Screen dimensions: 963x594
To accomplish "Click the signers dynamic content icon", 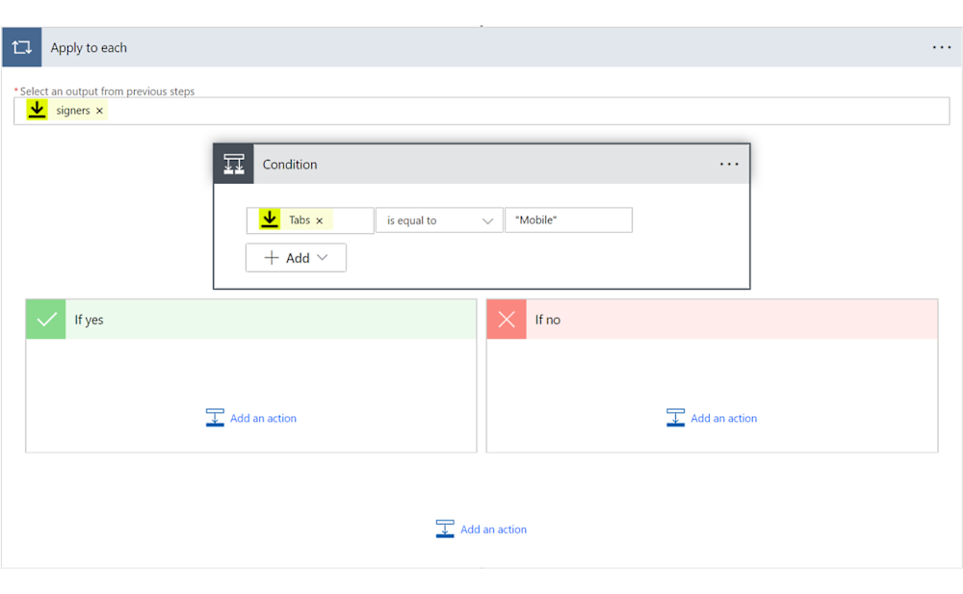I will click(x=37, y=110).
